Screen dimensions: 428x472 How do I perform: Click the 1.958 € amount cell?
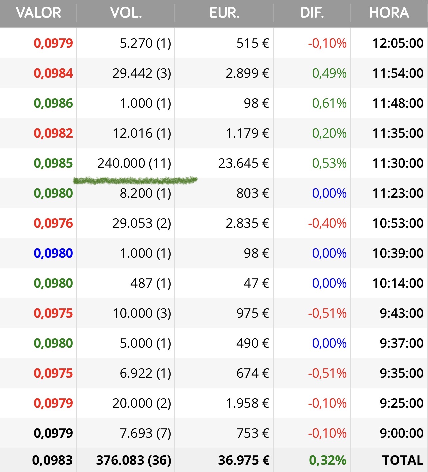[247, 403]
